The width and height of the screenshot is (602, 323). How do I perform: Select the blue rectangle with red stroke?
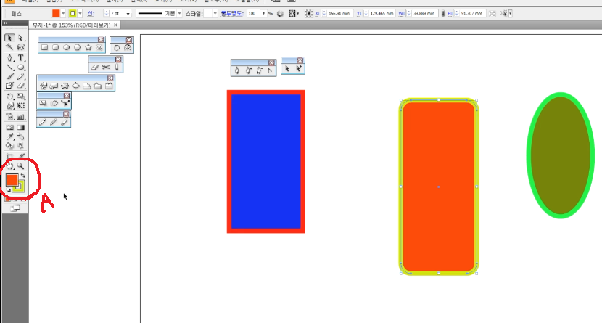coord(266,162)
